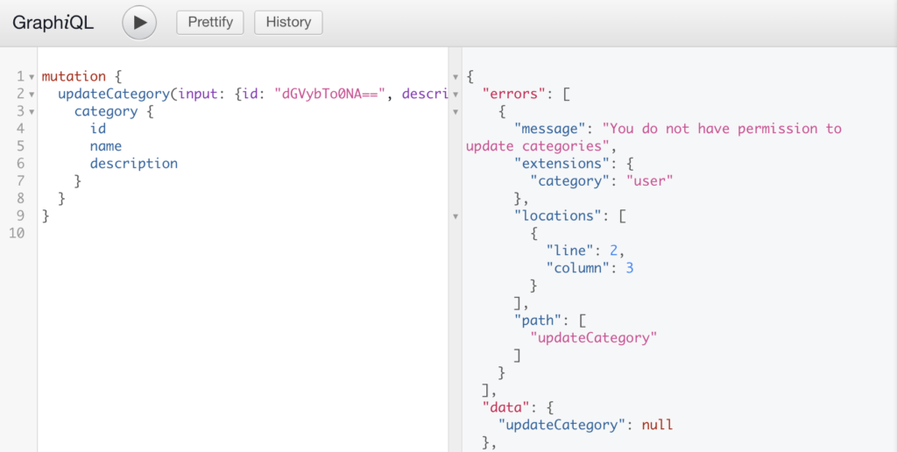
Task: Fold the "locations" array in the results
Action: coord(456,215)
